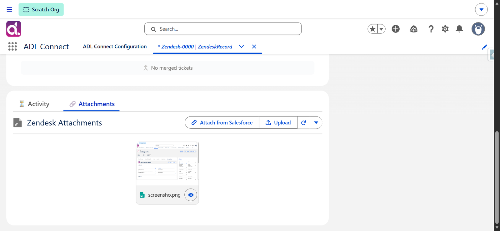Click the scrollbar up arrow
Screen dimensions: 500x231
click(x=497, y=3)
